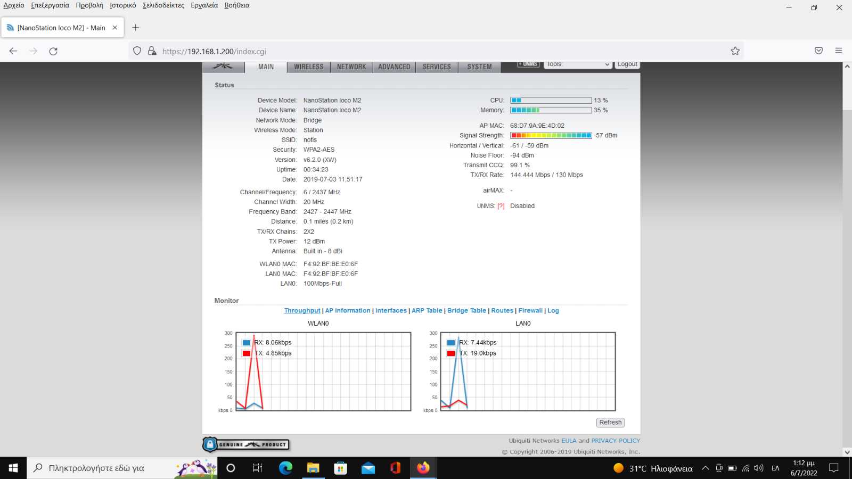Click the Firefox icon in the taskbar

coord(423,468)
